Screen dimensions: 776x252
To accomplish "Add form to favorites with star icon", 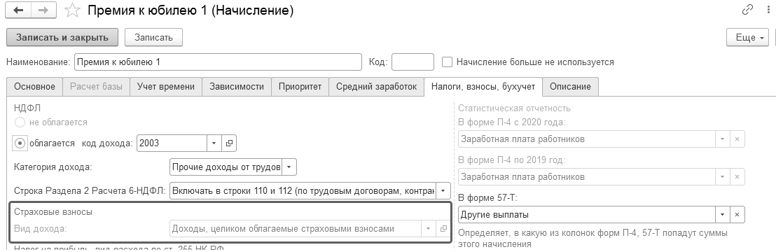I will point(73,10).
